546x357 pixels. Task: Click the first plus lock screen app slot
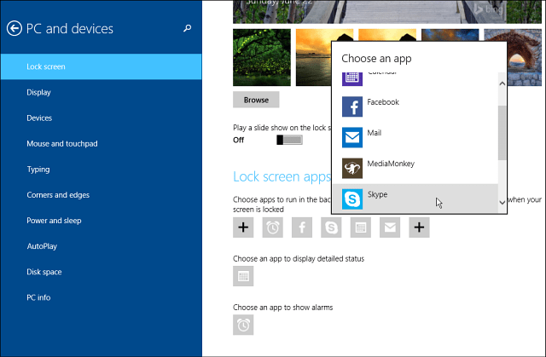point(243,227)
